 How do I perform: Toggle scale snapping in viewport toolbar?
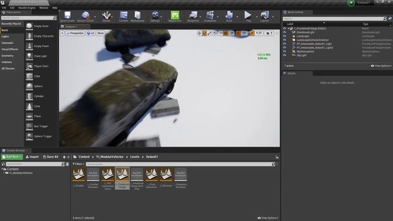pos(252,33)
